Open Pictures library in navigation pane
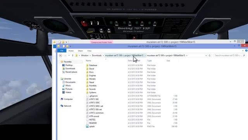Image resolution: width=248 pixels, height=140 pixels. click(69, 89)
